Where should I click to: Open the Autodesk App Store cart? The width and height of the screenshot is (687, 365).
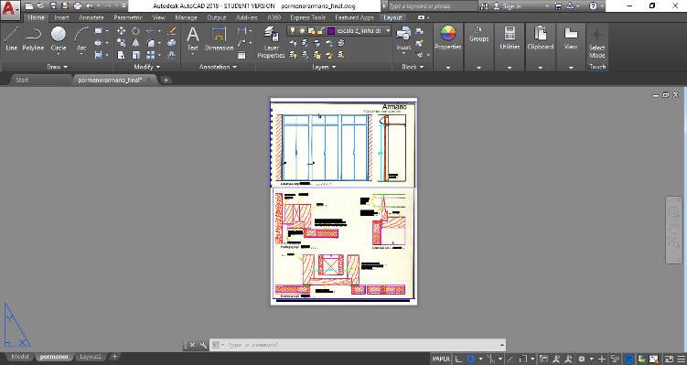(x=558, y=6)
